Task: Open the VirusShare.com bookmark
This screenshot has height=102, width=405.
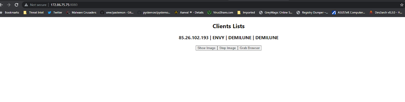Action: [220, 12]
